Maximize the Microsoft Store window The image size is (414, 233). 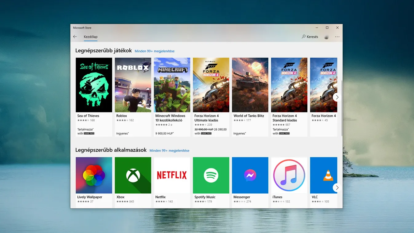point(327,28)
